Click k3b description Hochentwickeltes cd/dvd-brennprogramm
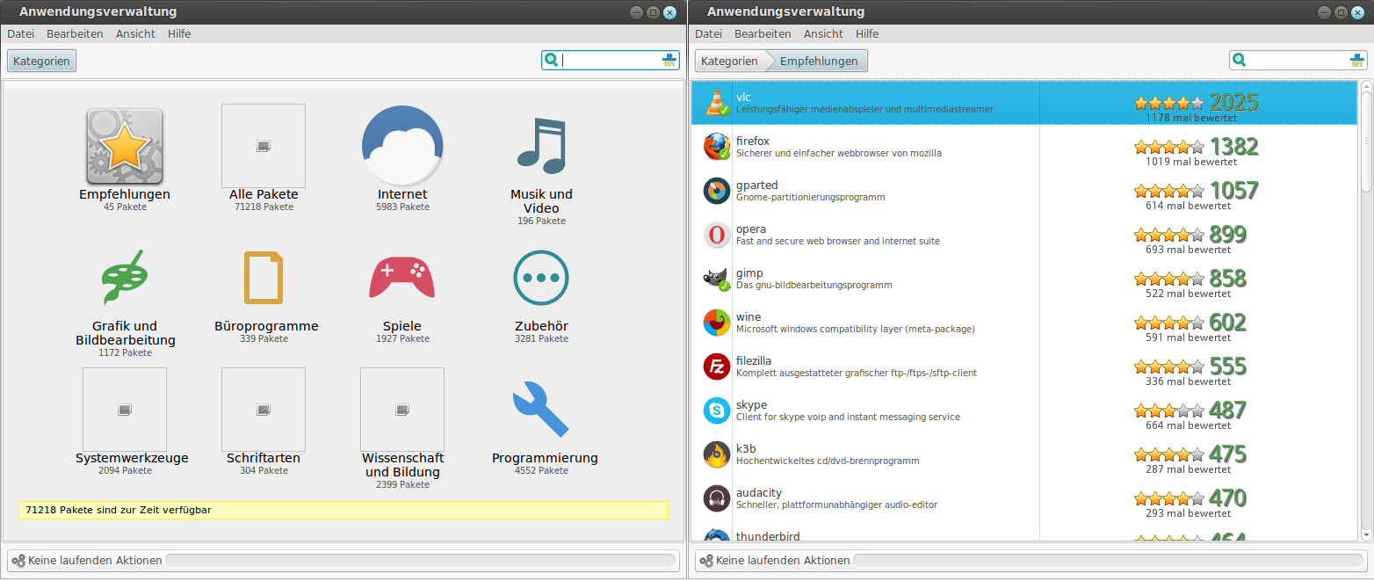 pyautogui.click(x=828, y=461)
